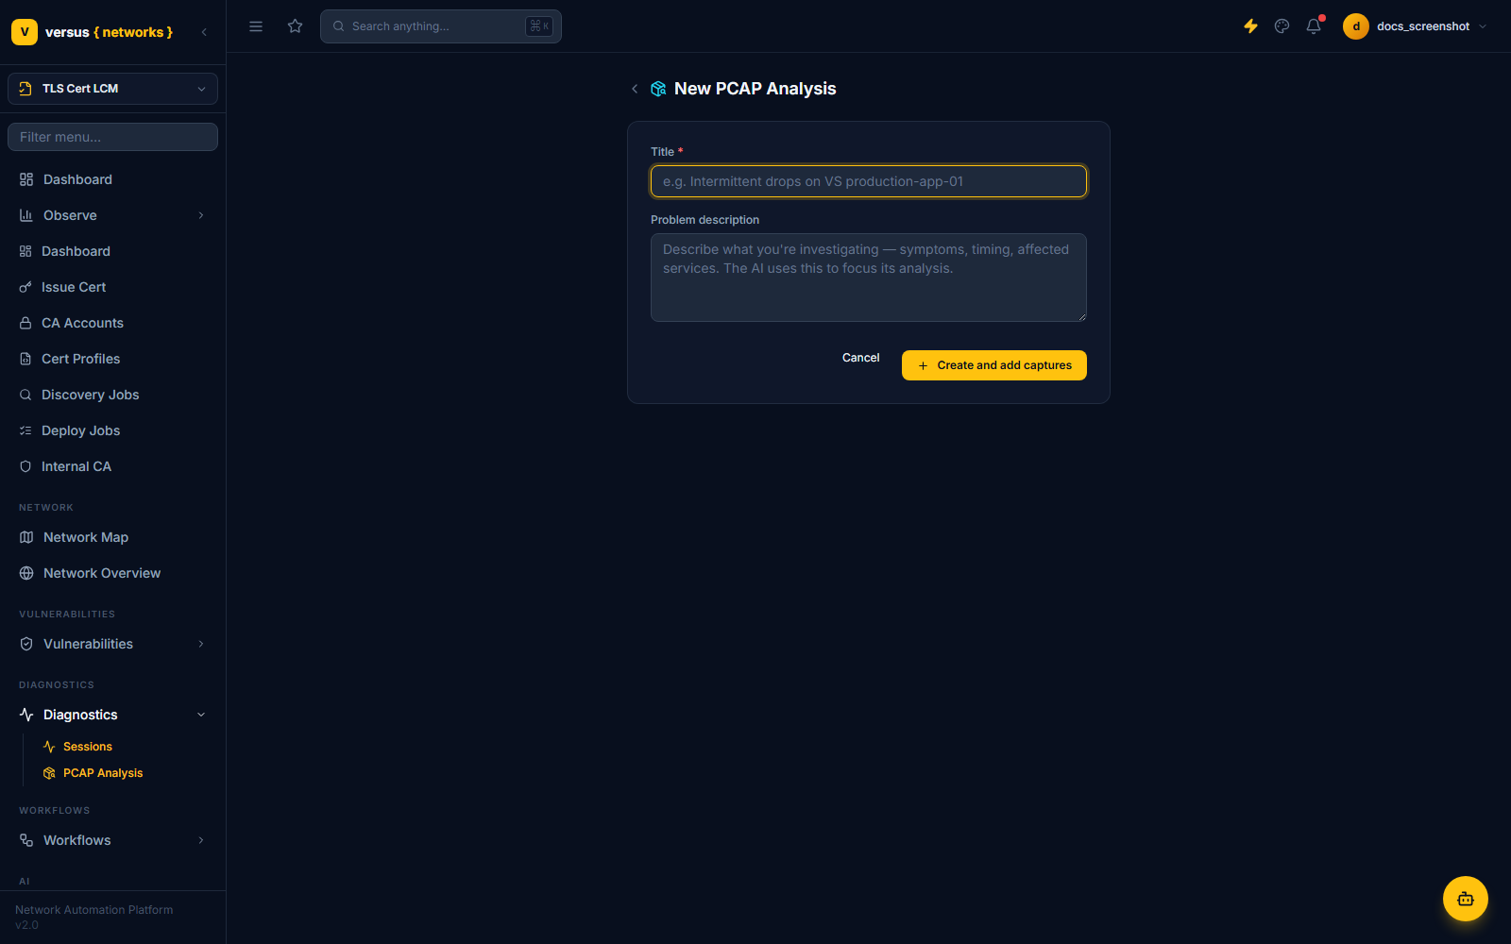The height and width of the screenshot is (944, 1511).
Task: Open the theme palette icon
Action: tap(1282, 26)
